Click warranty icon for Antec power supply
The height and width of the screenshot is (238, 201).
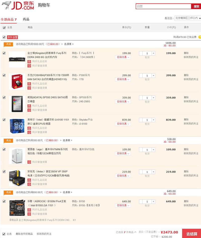click(29, 184)
